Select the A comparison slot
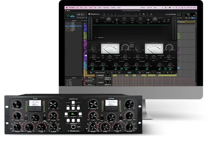The image size is (209, 141). click(x=164, y=73)
